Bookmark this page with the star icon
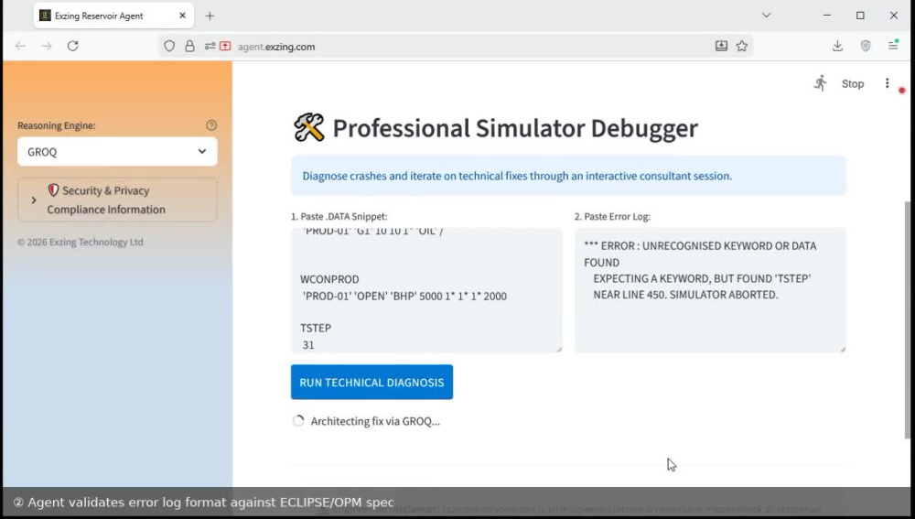Image resolution: width=915 pixels, height=519 pixels. [x=742, y=46]
